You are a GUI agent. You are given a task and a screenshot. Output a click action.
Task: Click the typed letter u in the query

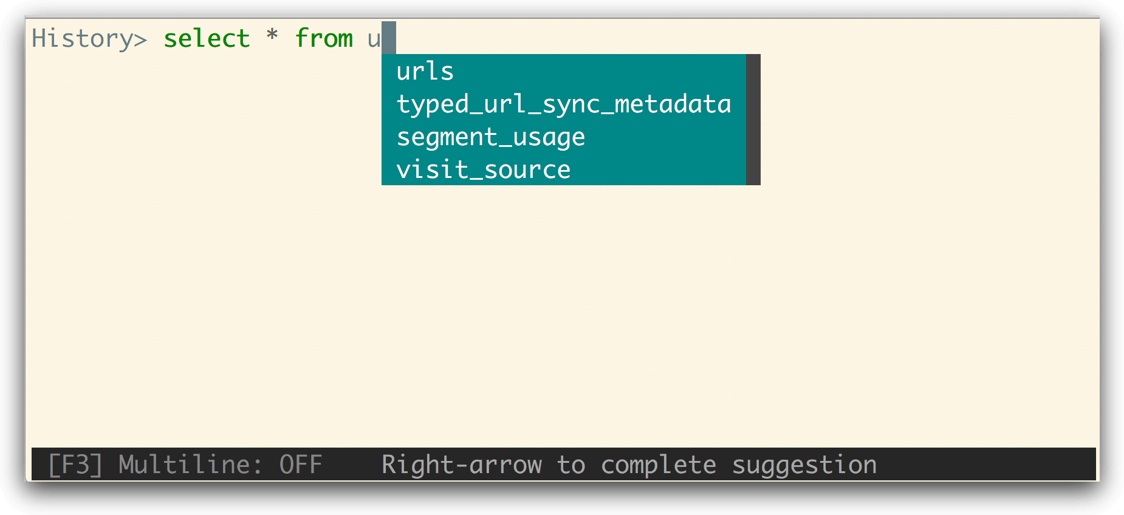374,39
